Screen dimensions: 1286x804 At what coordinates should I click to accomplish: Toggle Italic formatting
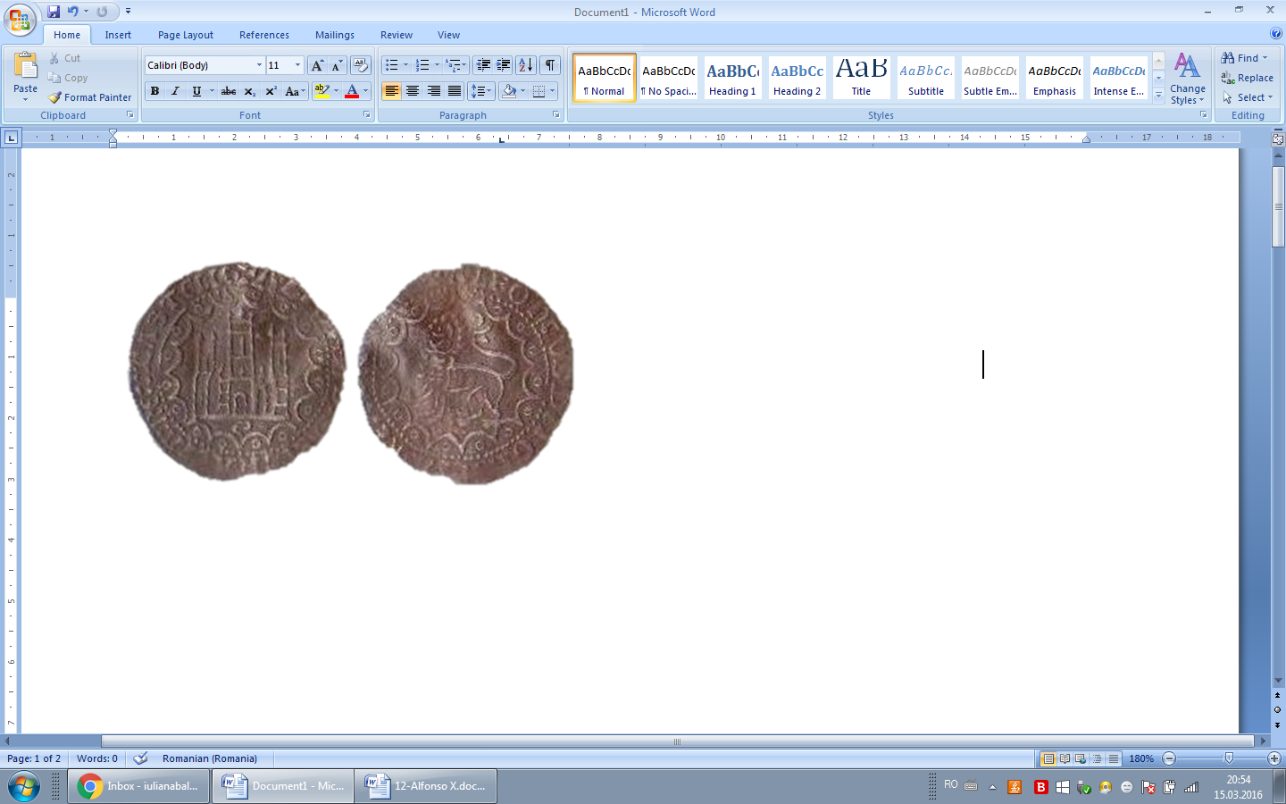click(x=175, y=91)
